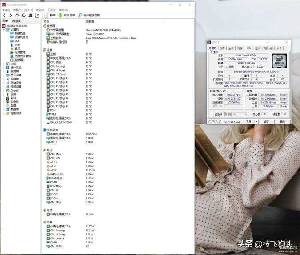Select 传感器 sensor tree entry

tap(19, 60)
